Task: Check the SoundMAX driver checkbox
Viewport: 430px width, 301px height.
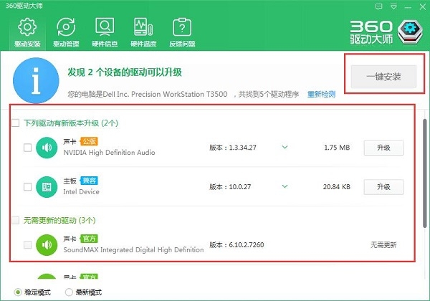Action: (x=27, y=244)
